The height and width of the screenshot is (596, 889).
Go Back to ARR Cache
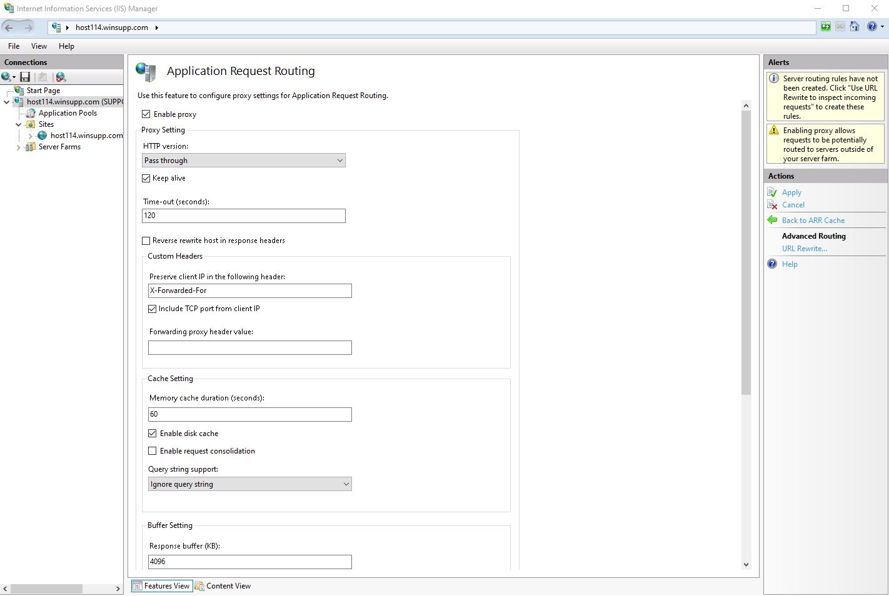coord(813,221)
